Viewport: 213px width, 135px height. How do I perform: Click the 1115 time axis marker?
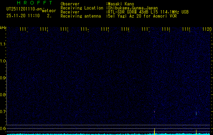pos(105,29)
